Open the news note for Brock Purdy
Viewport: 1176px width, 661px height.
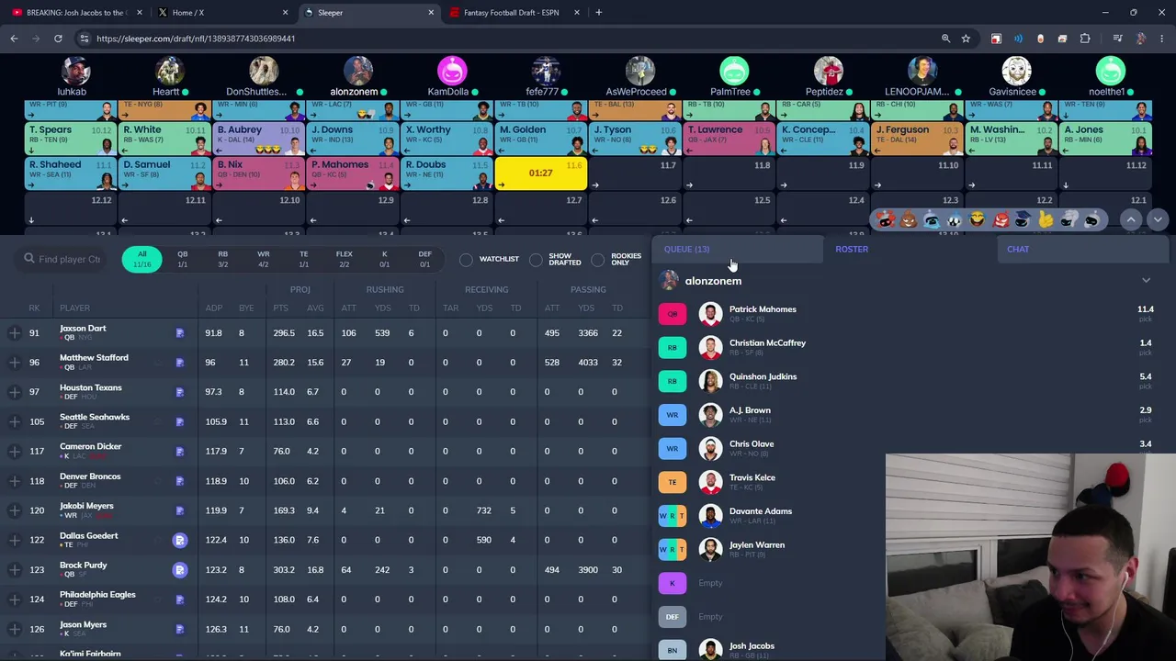pyautogui.click(x=180, y=570)
